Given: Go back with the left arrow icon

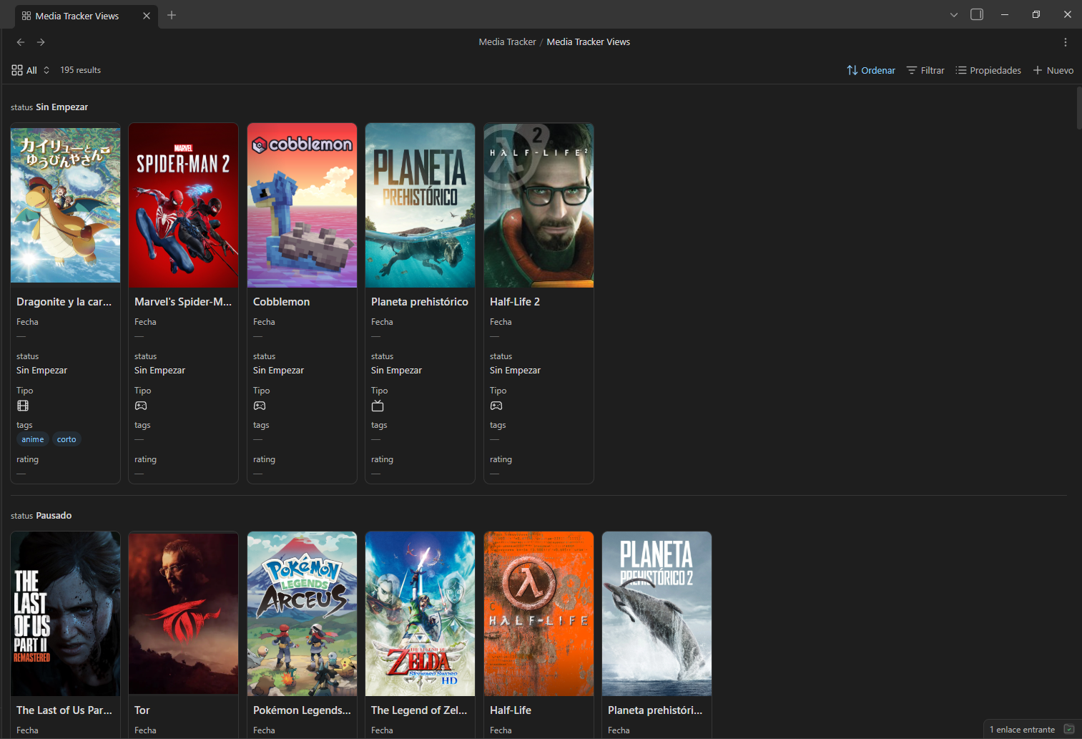Looking at the screenshot, I should 21,42.
